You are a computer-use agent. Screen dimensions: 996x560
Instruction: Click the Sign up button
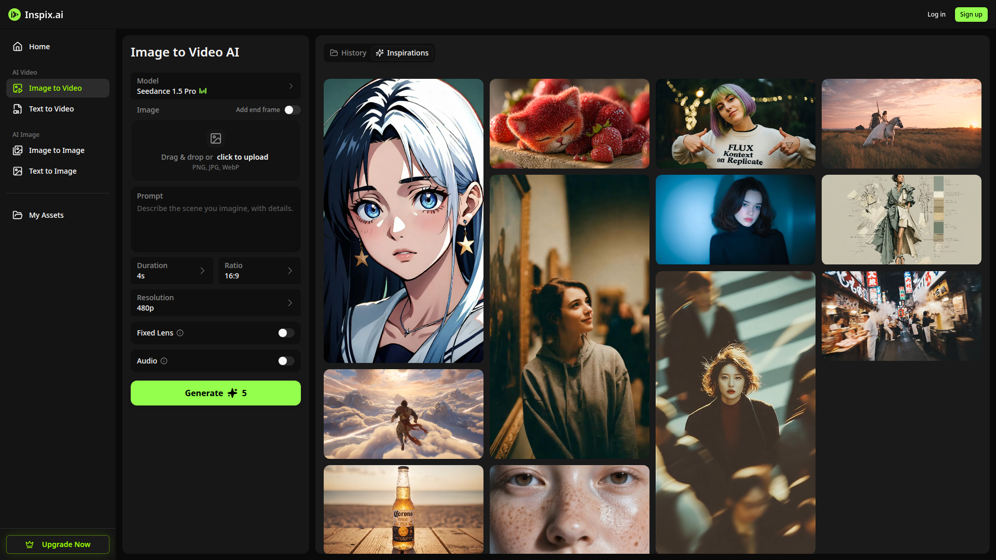[x=971, y=15]
